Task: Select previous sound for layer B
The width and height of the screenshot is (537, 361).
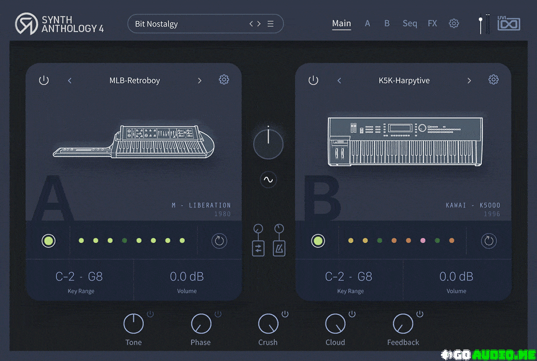Action: (339, 81)
